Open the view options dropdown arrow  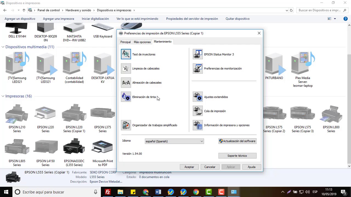pos(335,19)
